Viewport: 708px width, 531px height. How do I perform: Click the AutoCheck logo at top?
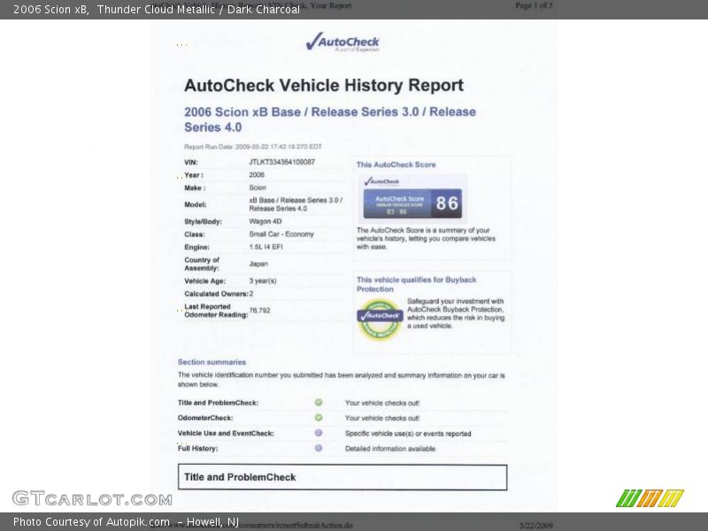342,42
